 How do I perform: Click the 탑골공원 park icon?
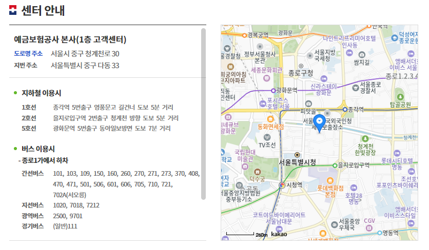click(x=400, y=97)
